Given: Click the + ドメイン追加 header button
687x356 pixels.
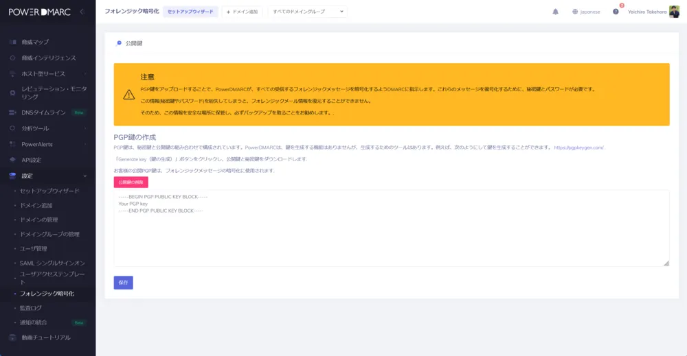Looking at the screenshot, I should click(242, 12).
